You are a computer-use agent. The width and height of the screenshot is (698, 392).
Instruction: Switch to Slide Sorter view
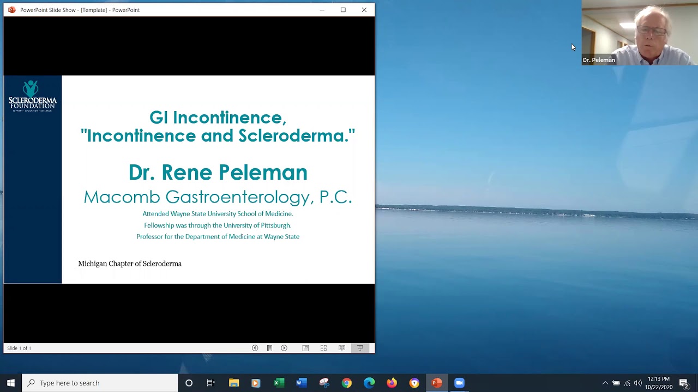(x=323, y=348)
